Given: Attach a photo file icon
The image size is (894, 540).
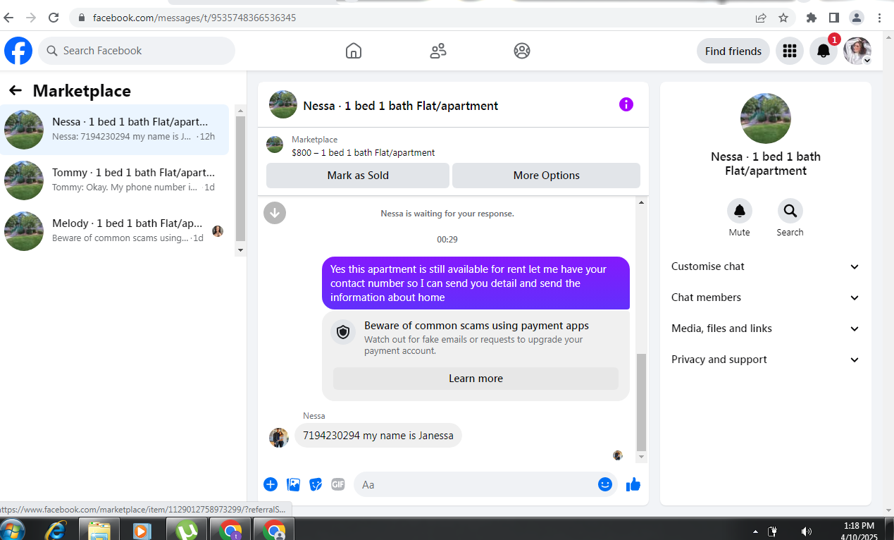Looking at the screenshot, I should pos(294,484).
